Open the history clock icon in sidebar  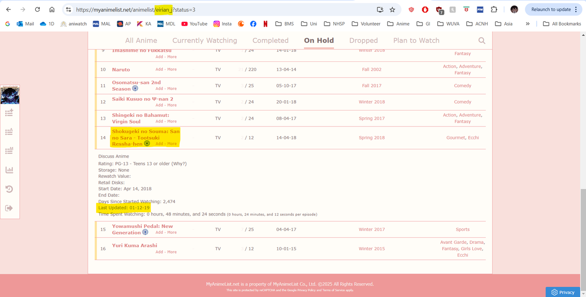pyautogui.click(x=9, y=189)
